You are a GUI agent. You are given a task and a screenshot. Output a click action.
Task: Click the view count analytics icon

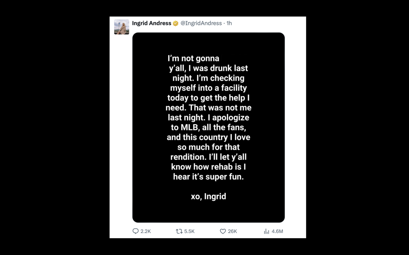click(267, 232)
